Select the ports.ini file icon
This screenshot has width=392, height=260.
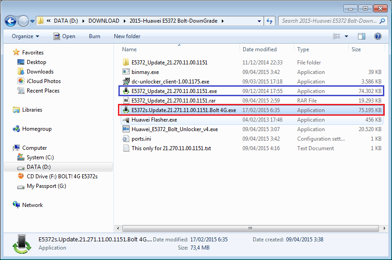[x=126, y=138]
